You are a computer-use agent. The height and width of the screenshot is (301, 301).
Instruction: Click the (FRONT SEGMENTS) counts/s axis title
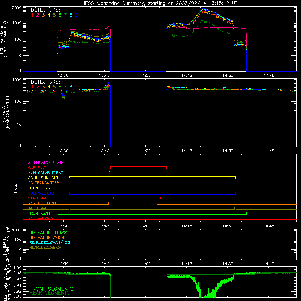click(4, 39)
